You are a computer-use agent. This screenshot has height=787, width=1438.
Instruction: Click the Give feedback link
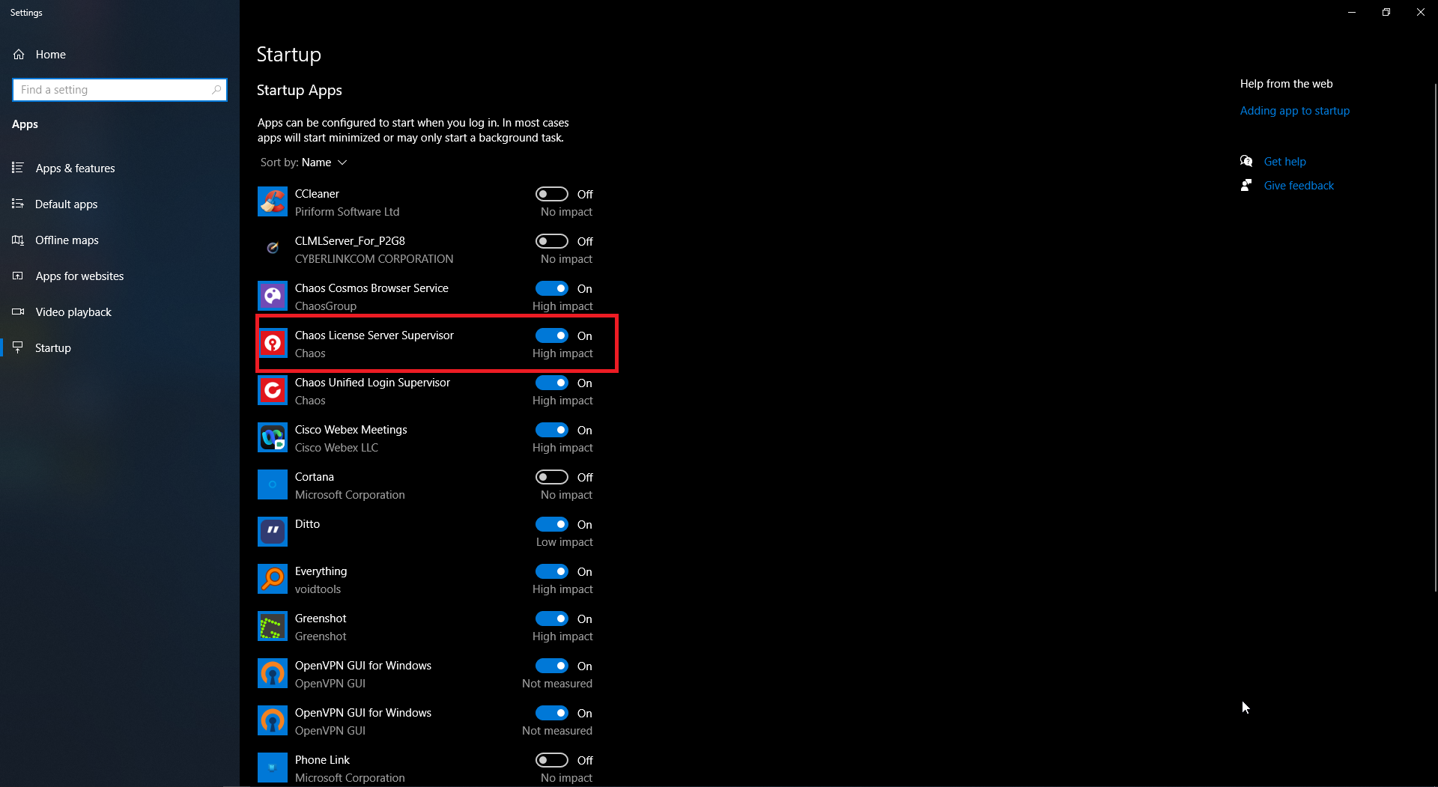(x=1299, y=186)
